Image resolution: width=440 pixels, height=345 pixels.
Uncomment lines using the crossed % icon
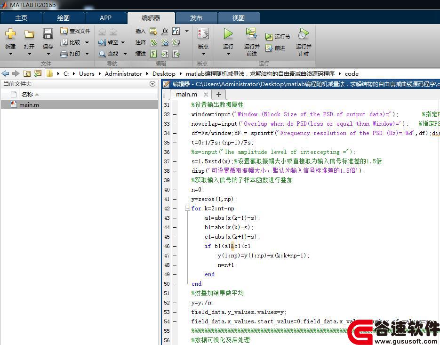[165, 42]
